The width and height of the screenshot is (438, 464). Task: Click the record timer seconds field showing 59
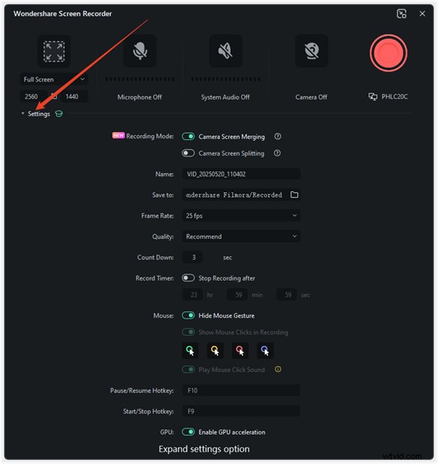point(287,295)
